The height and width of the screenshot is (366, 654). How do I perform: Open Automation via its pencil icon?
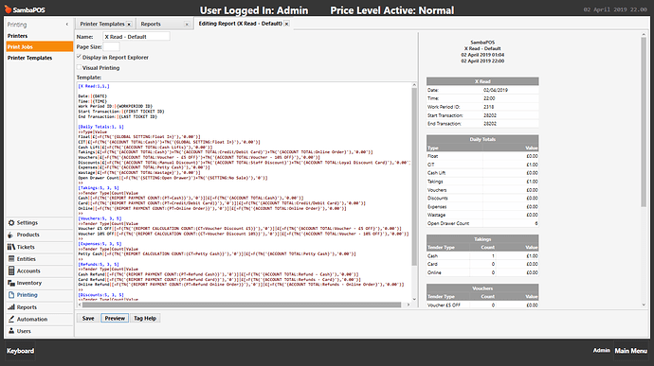[x=11, y=320]
